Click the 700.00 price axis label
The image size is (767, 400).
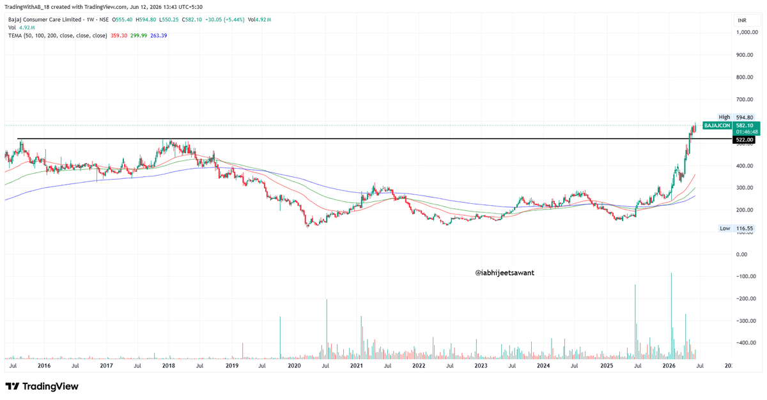[x=745, y=100]
